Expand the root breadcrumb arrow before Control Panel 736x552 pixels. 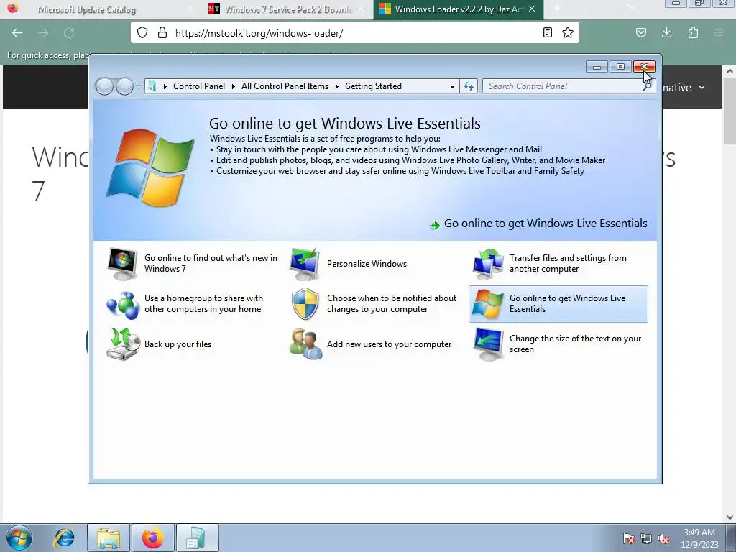(165, 86)
